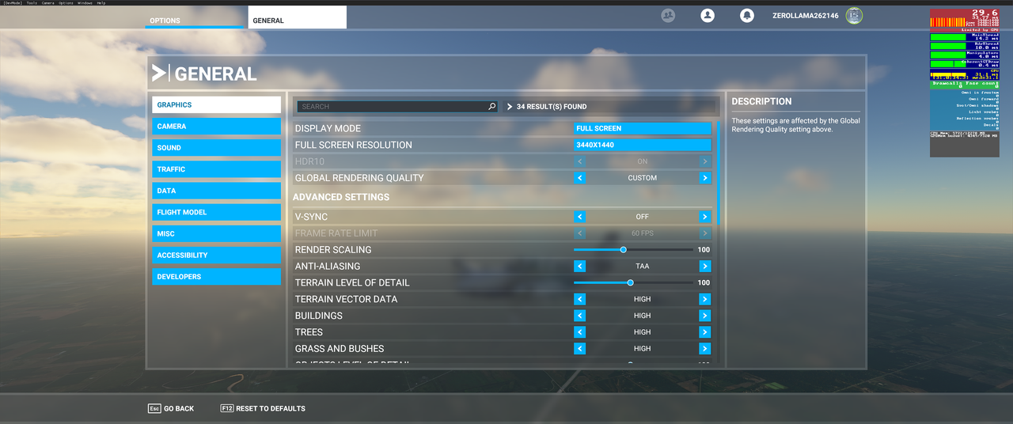
Task: Click the Anti-Aliasing TAA value
Action: point(643,267)
